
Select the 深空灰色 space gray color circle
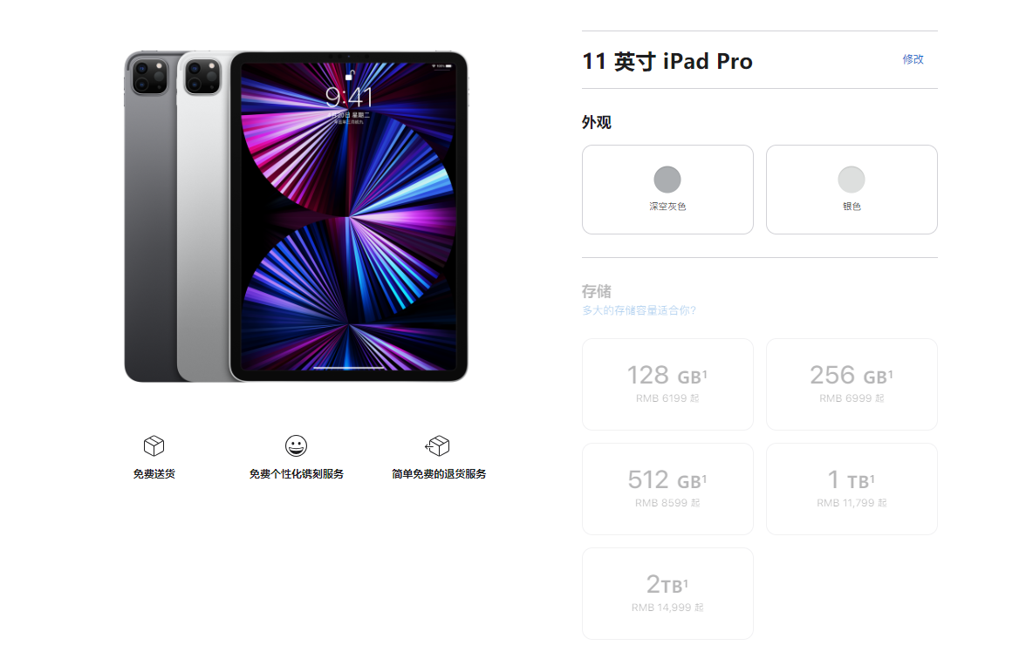(x=667, y=180)
